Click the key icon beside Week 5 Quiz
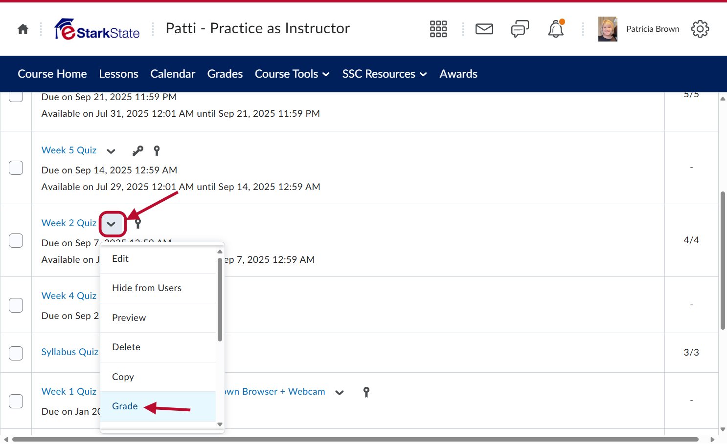 (x=137, y=151)
